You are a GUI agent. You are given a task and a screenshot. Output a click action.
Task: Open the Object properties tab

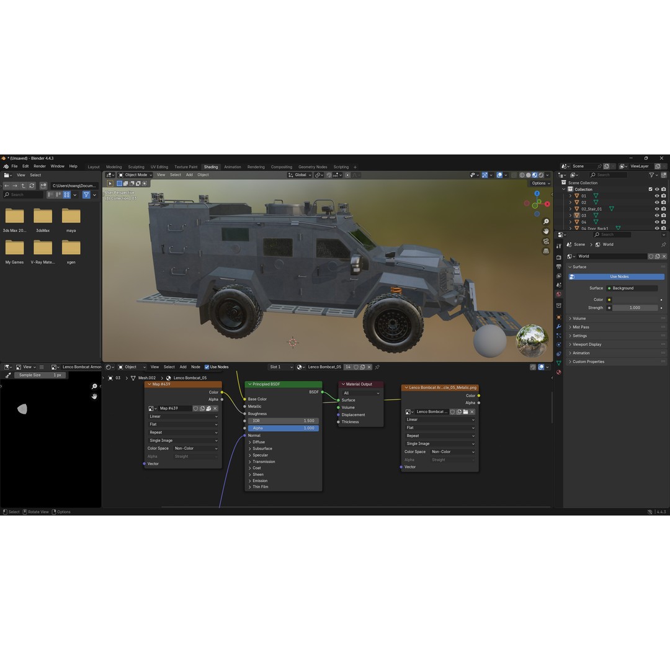coord(558,317)
